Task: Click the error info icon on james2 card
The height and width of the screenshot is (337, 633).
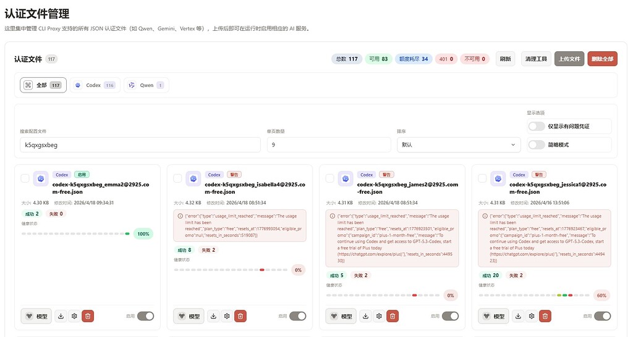Action: pyautogui.click(x=332, y=216)
